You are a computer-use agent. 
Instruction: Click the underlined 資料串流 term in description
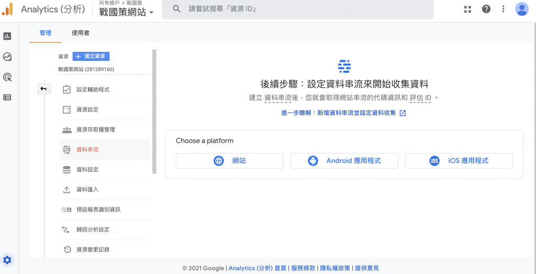point(278,98)
